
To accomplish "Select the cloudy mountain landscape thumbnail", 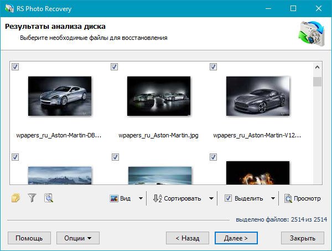I will (x=60, y=176).
